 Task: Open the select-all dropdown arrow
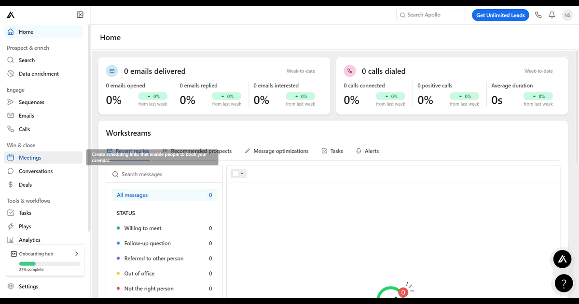pyautogui.click(x=242, y=174)
